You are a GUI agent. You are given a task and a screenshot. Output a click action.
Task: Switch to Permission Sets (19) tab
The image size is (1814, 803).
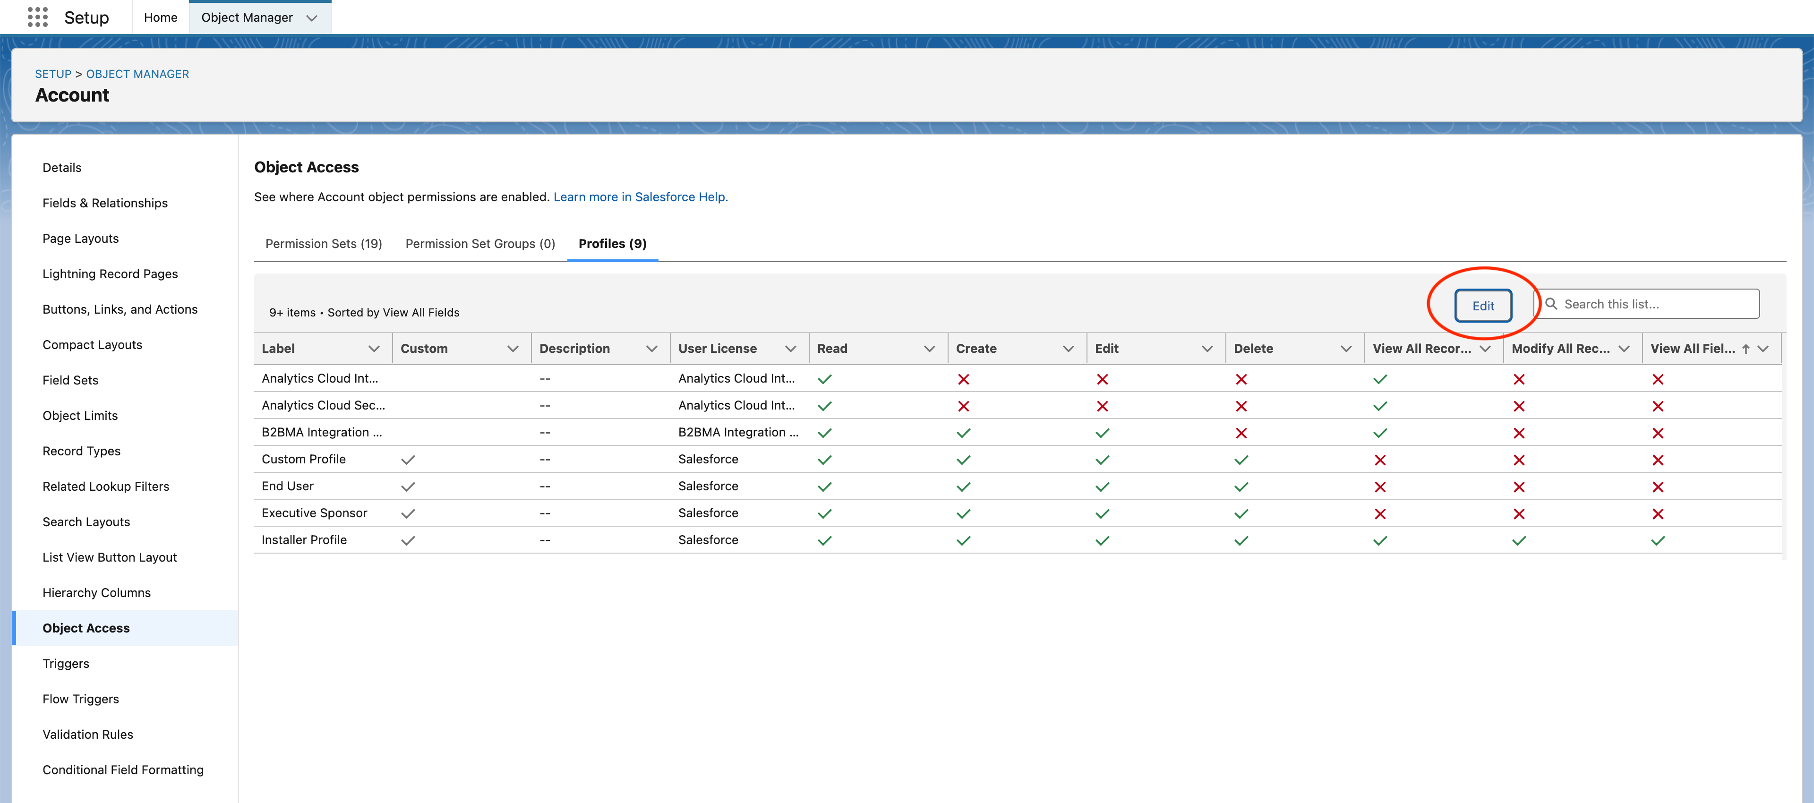coord(323,243)
